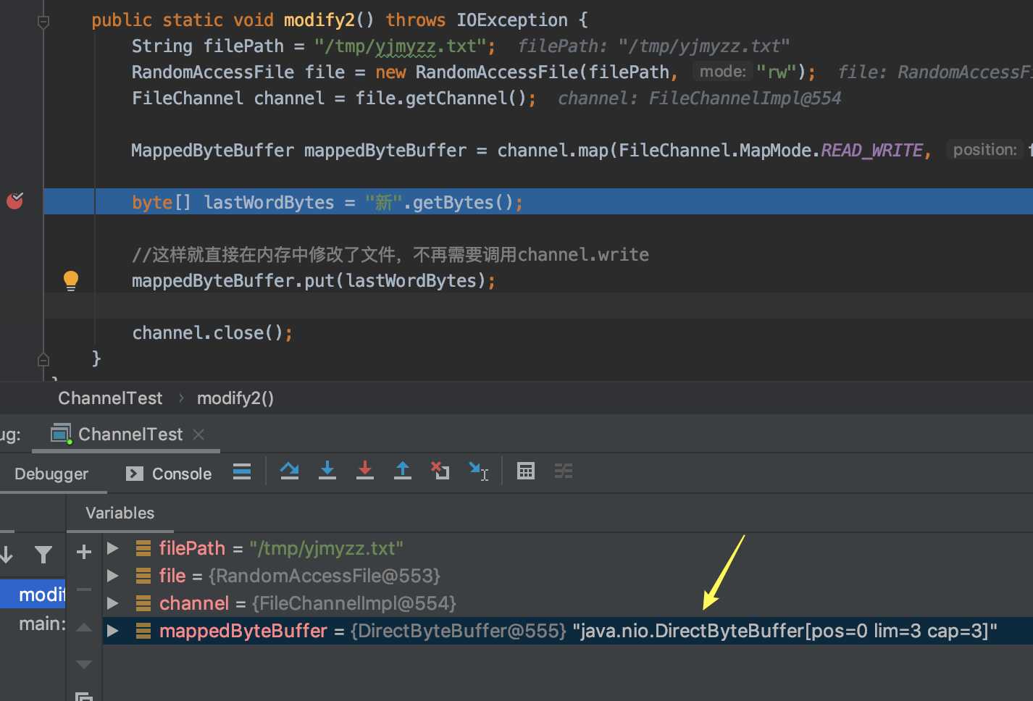Click the down arrow next frame icon
Screen dimensions: 1033x701
pyautogui.click(x=7, y=555)
